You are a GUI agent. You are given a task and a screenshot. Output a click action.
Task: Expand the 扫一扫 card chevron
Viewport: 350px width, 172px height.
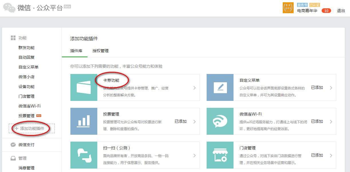195,155
